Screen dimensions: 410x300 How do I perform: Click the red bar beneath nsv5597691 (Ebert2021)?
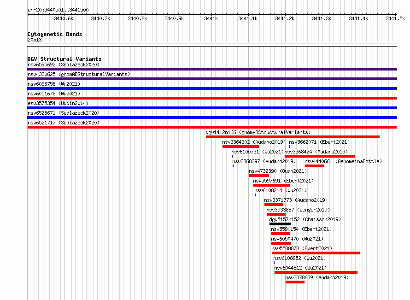(272, 185)
